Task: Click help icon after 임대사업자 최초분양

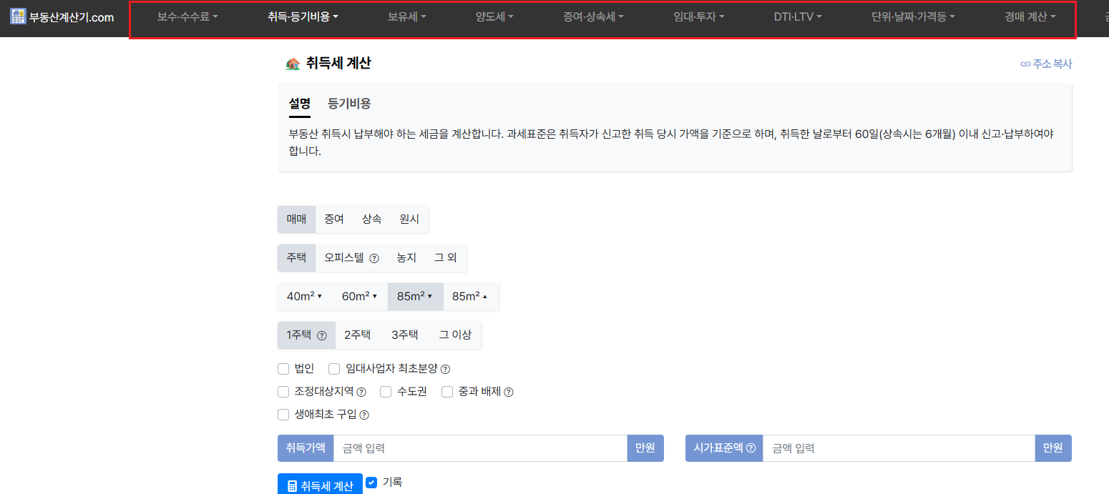Action: (x=445, y=369)
